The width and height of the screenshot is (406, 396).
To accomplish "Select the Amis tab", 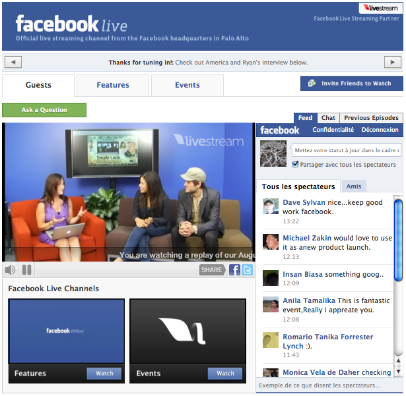I will (x=354, y=186).
